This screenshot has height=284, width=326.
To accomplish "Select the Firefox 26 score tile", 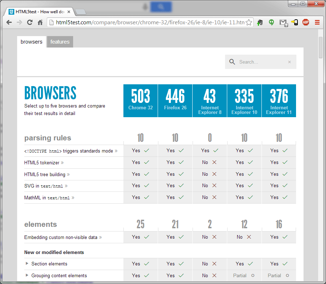I will [175, 101].
